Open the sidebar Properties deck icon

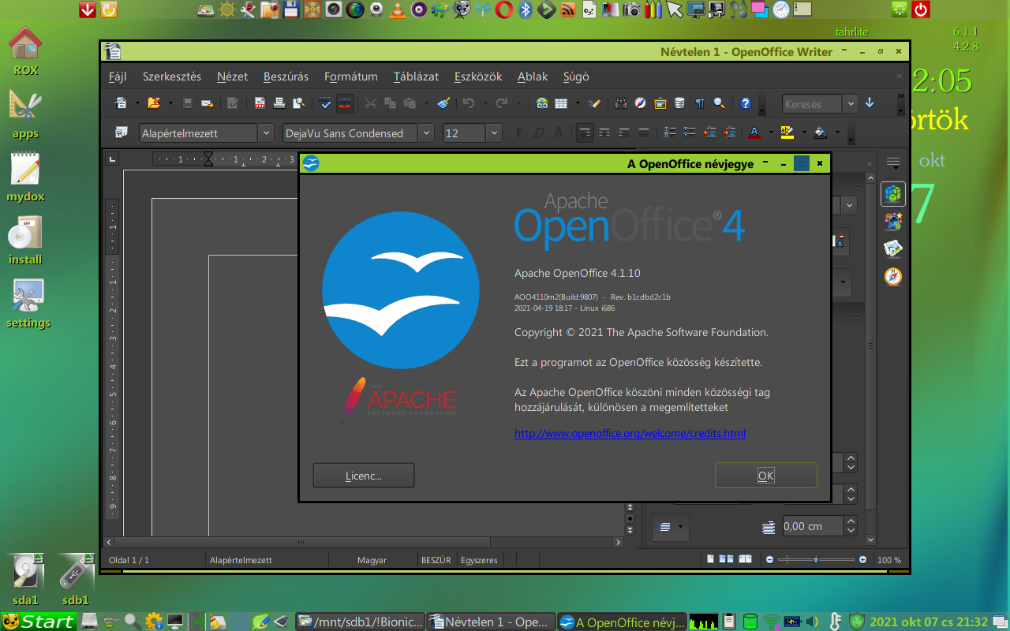(x=893, y=193)
